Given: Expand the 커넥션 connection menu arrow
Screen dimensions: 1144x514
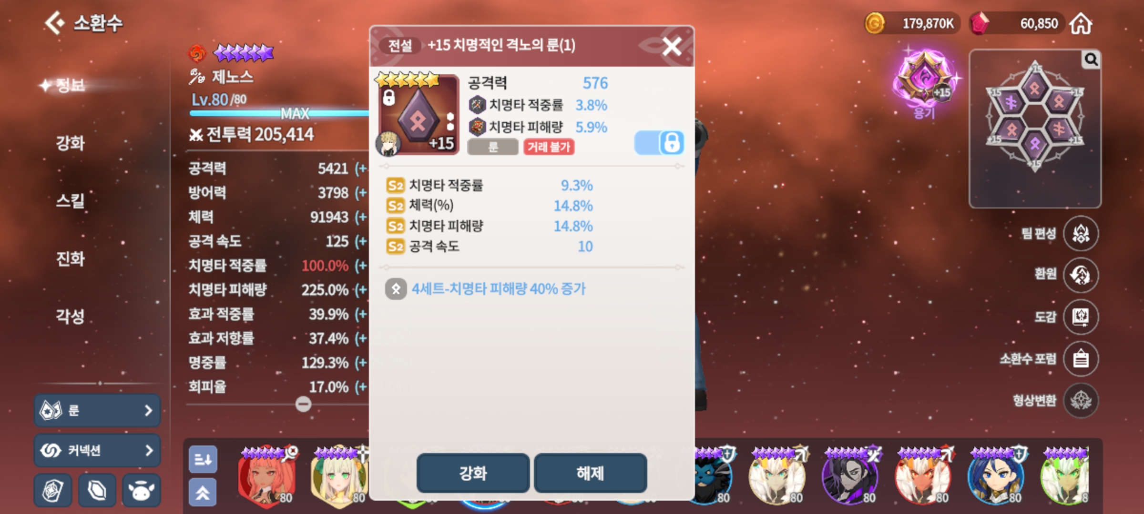Looking at the screenshot, I should 148,450.
